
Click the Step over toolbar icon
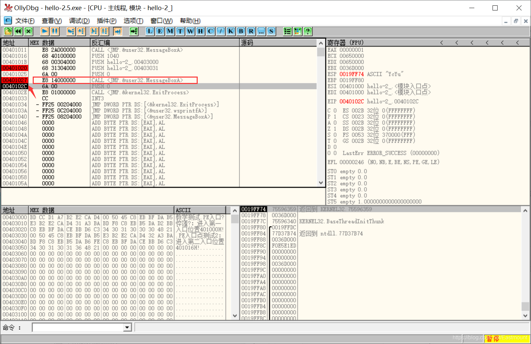pos(81,31)
